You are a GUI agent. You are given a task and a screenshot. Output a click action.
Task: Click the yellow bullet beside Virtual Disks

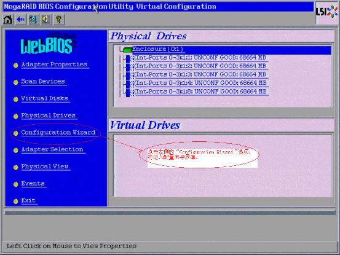coord(15,99)
